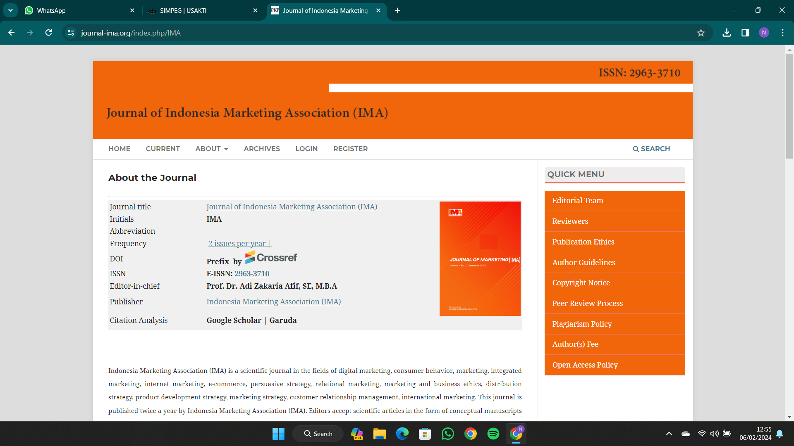Open Editorial Team in Quick Menu
Screen dimensions: 794x446
pos(615,201)
